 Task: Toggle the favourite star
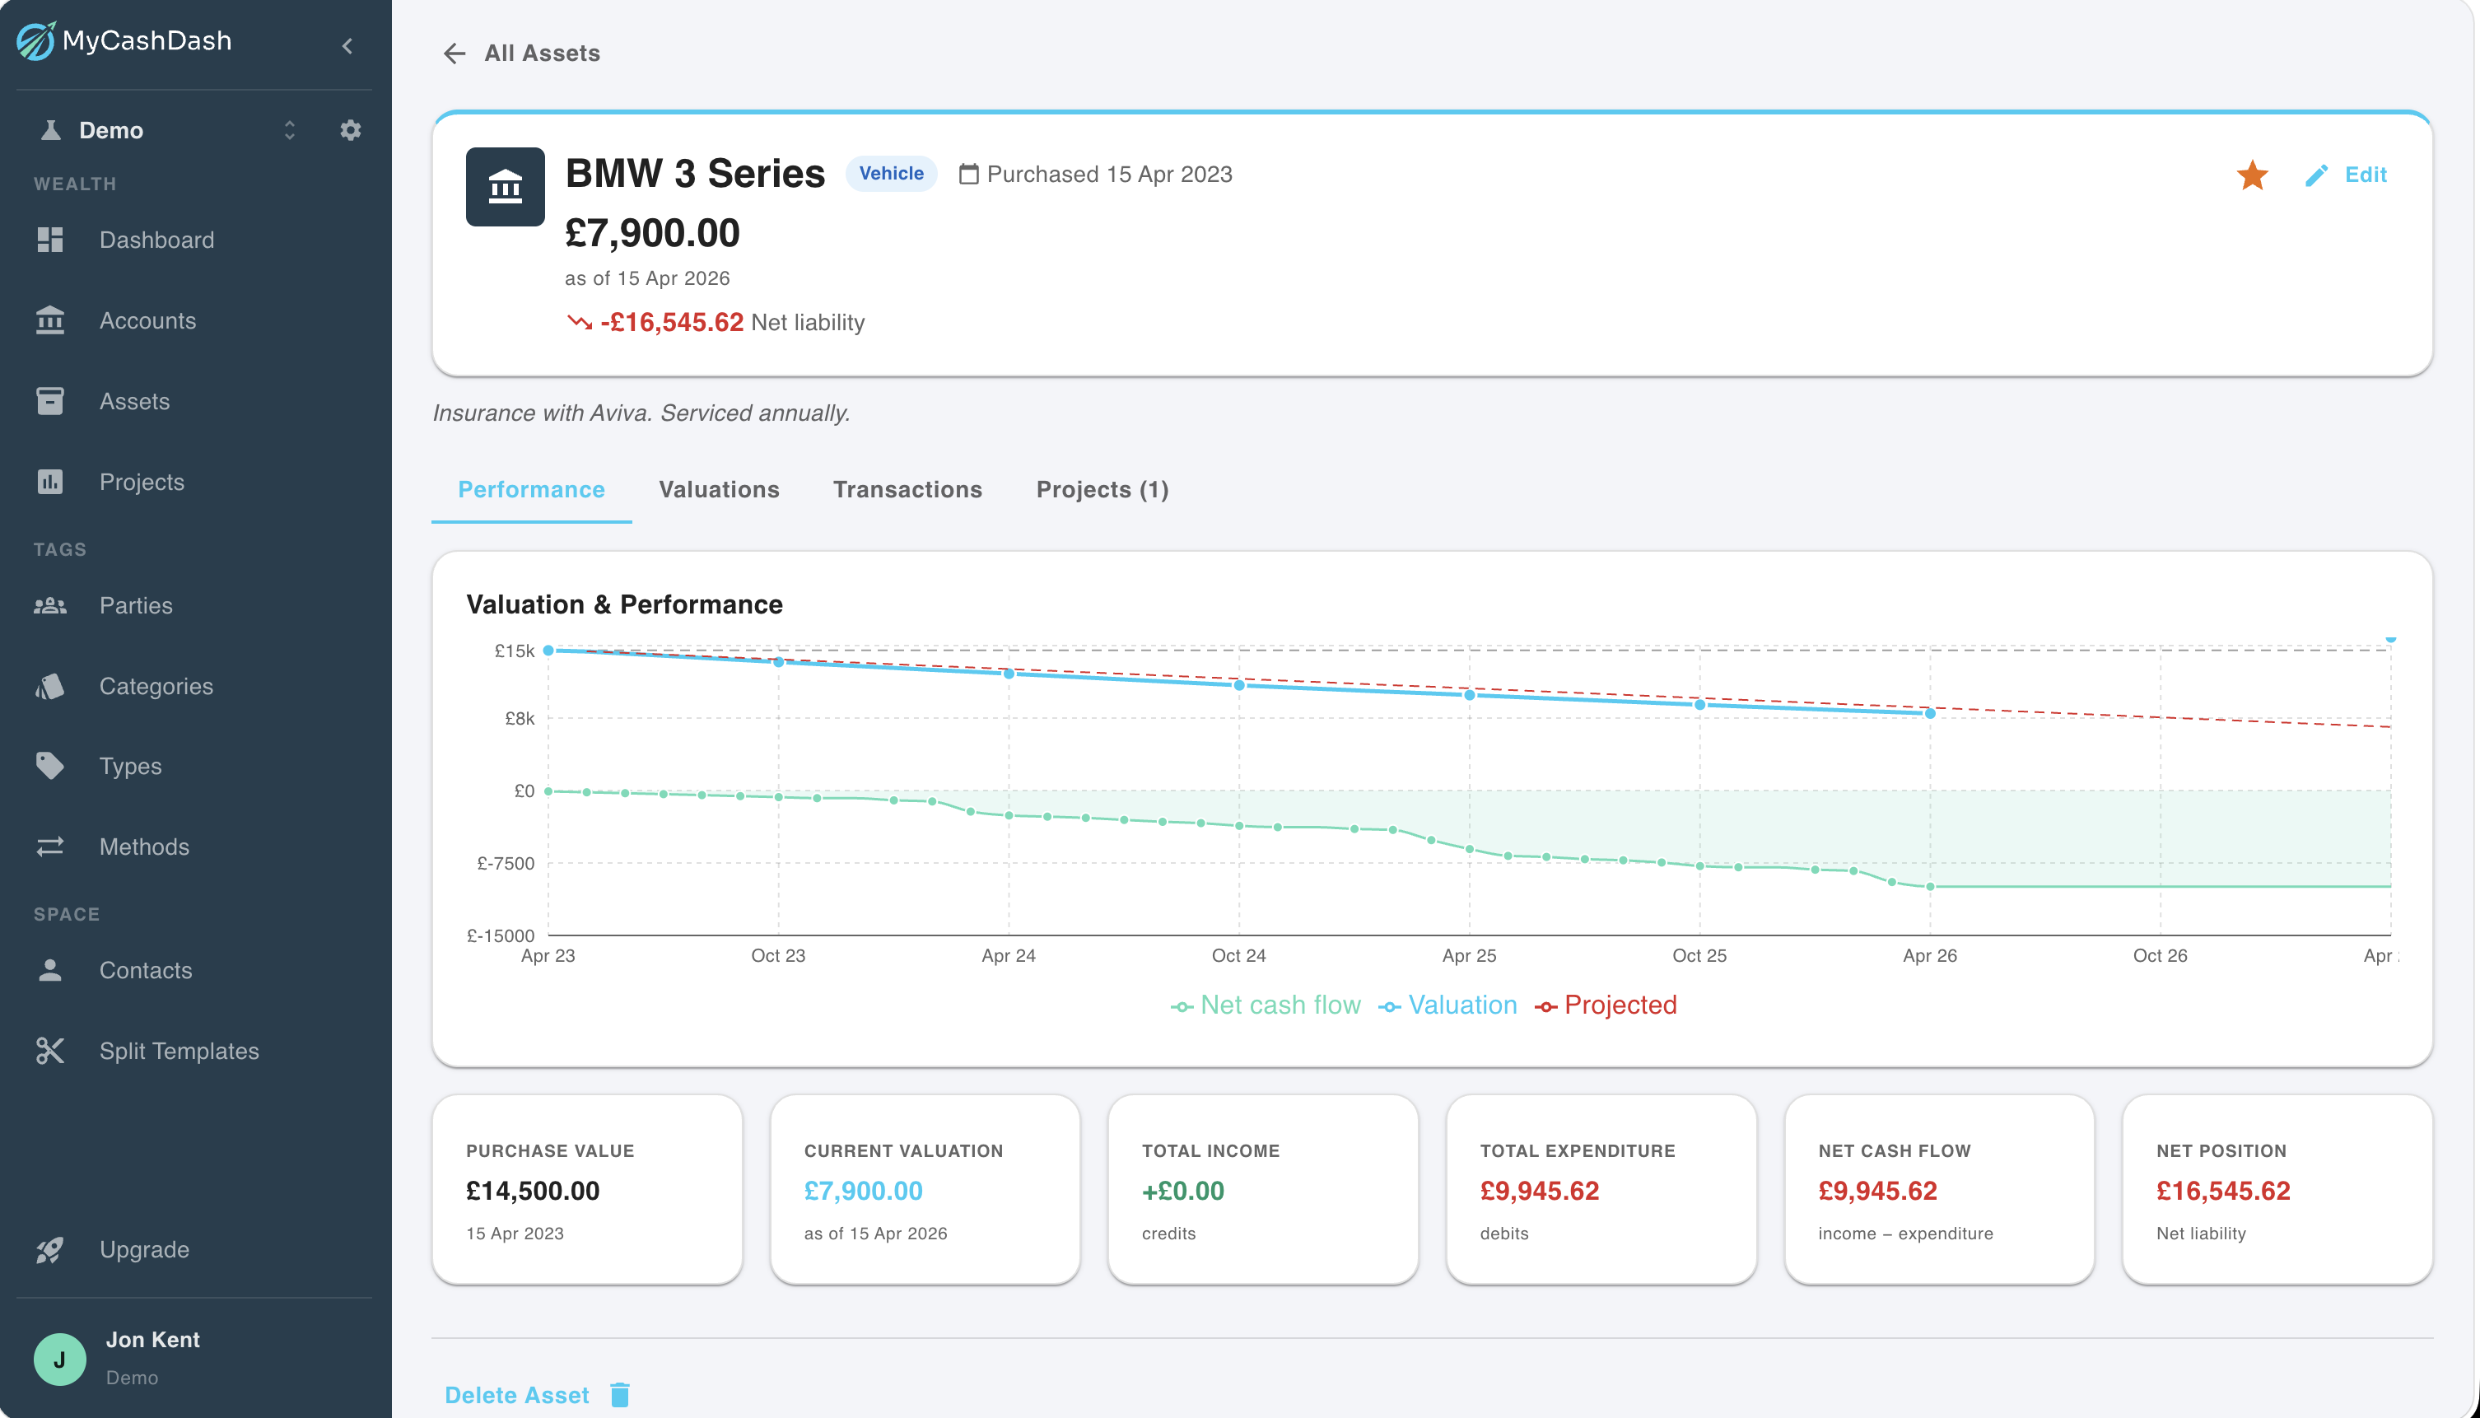pos(2251,175)
